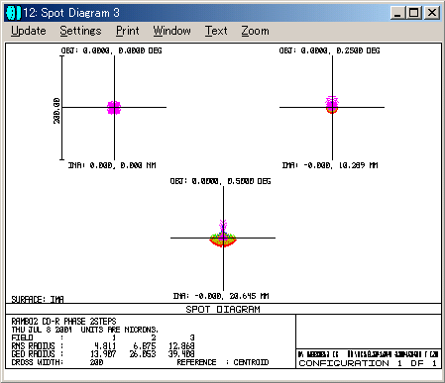
Task: Click the RMS RADIUS data row
Action: tap(103, 346)
